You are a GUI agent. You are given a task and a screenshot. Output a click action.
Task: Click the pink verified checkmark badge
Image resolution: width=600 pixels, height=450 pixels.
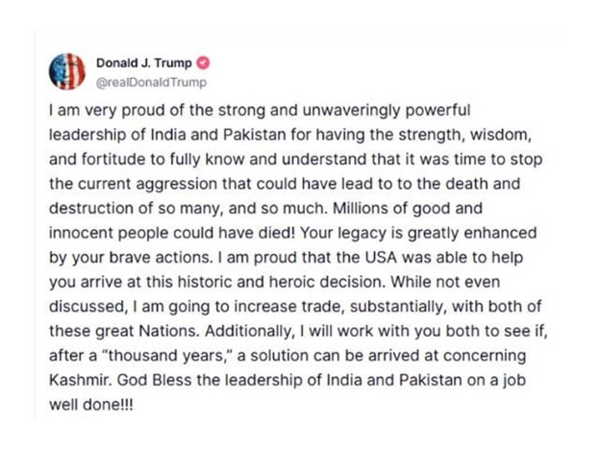pyautogui.click(x=203, y=62)
